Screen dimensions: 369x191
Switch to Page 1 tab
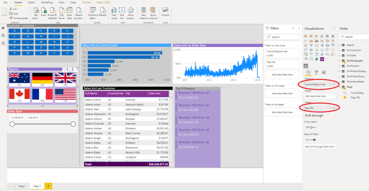[22, 186]
